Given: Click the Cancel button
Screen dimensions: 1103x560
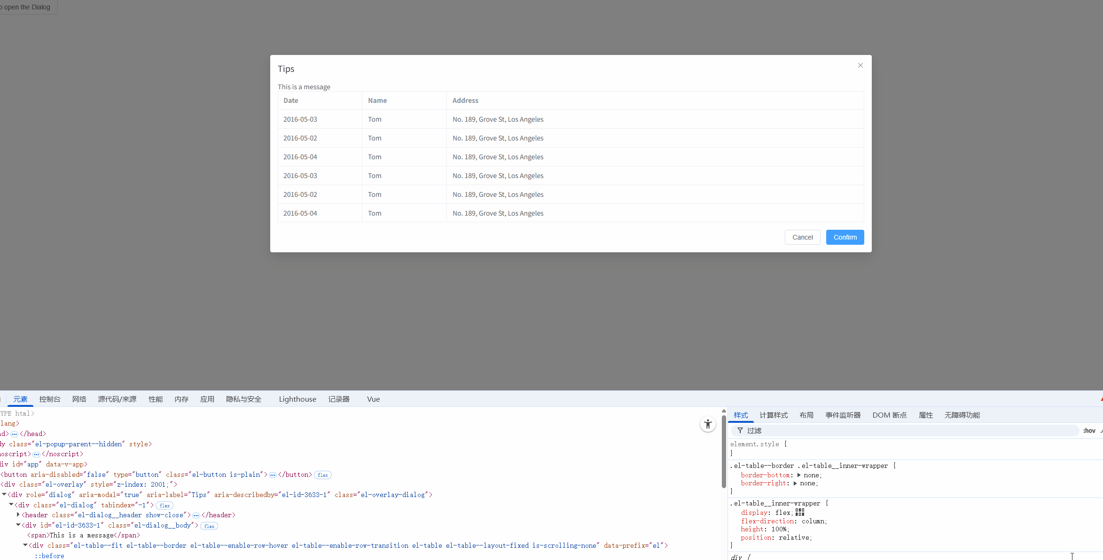Looking at the screenshot, I should pyautogui.click(x=802, y=237).
